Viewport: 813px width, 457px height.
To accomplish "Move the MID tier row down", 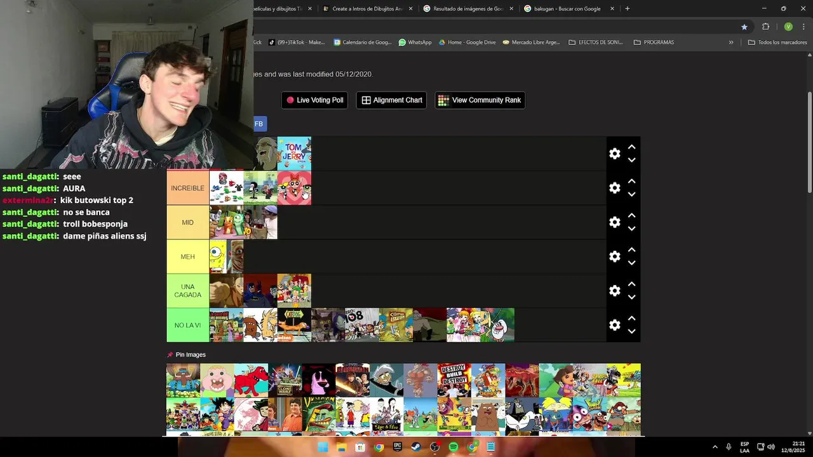I will [x=632, y=229].
